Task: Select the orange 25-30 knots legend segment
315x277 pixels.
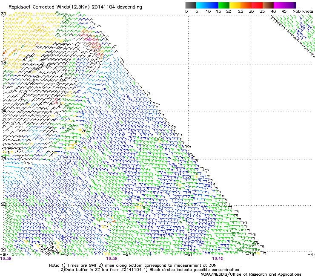Action: (x=246, y=5)
